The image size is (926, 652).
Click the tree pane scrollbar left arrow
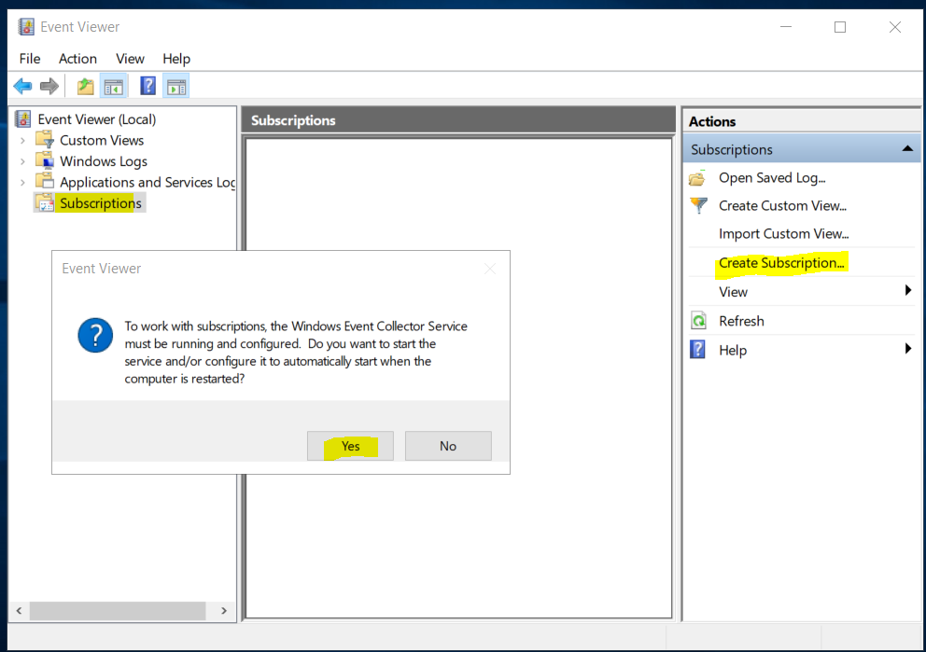coord(19,611)
